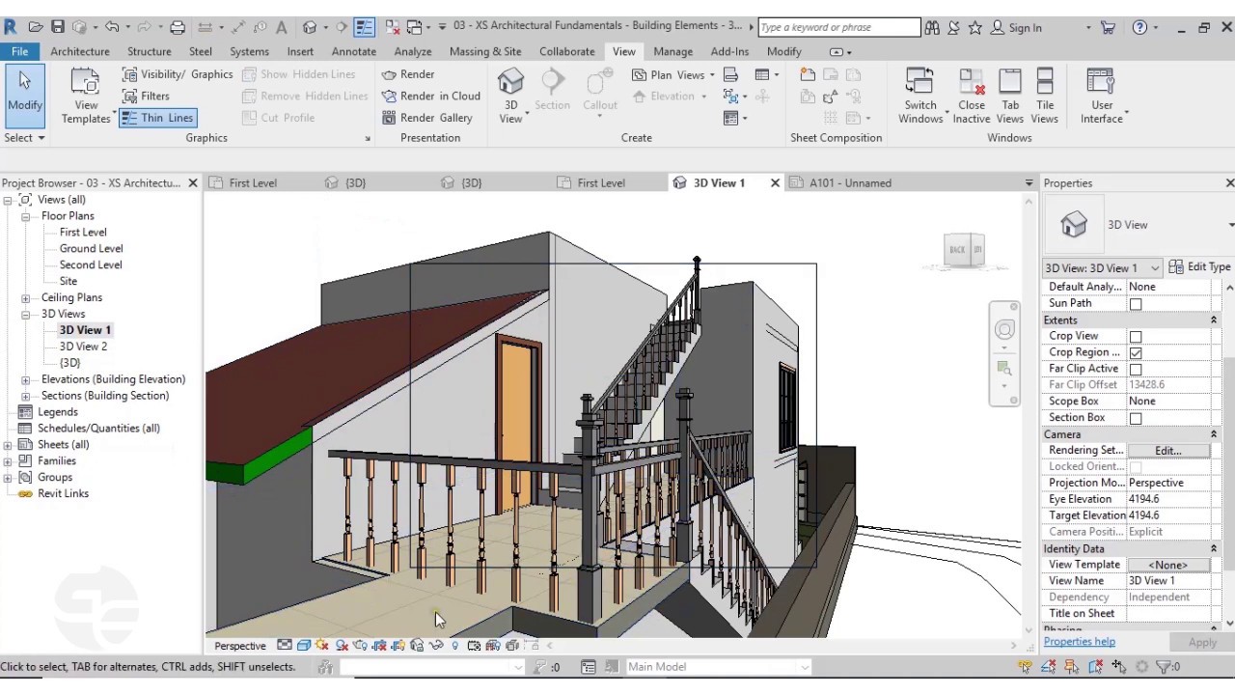
Task: Click the Print icon in quick access
Action: pyautogui.click(x=178, y=27)
